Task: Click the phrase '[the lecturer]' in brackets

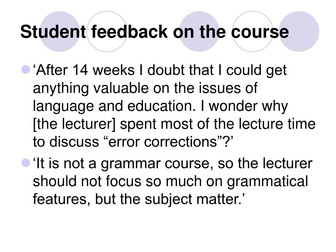Action: click(74, 124)
